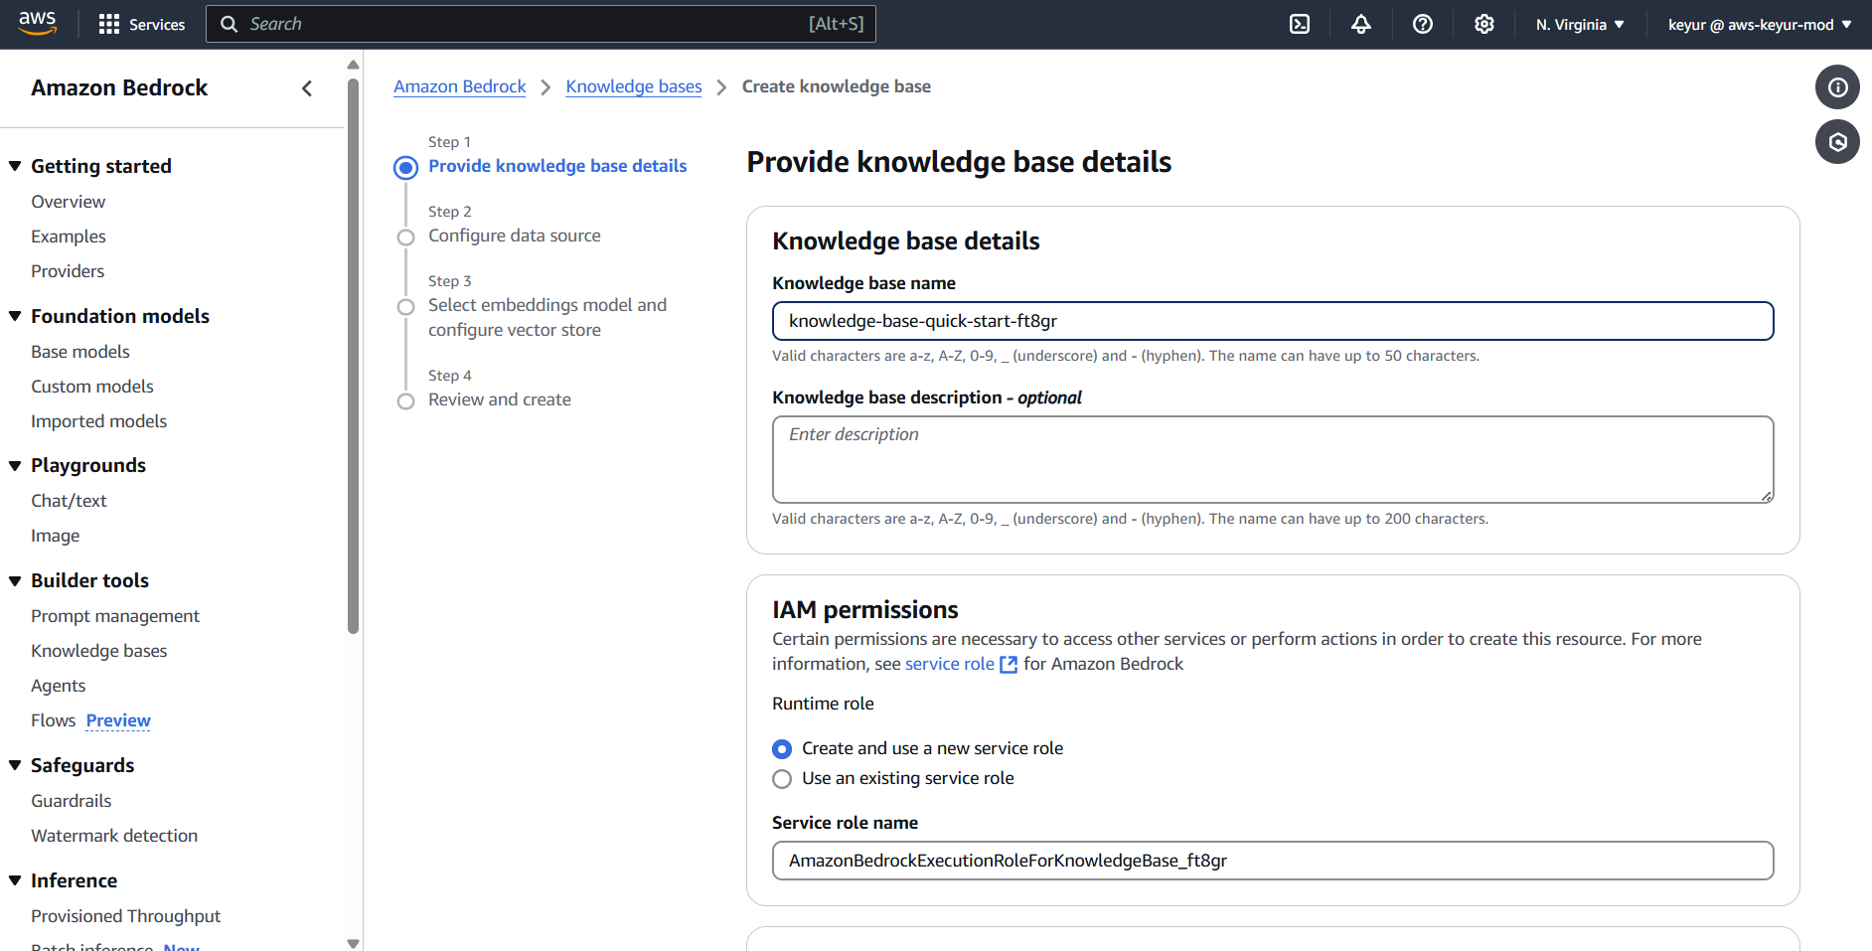Go to Overview in sidebar
The height and width of the screenshot is (951, 1872).
pyautogui.click(x=68, y=202)
